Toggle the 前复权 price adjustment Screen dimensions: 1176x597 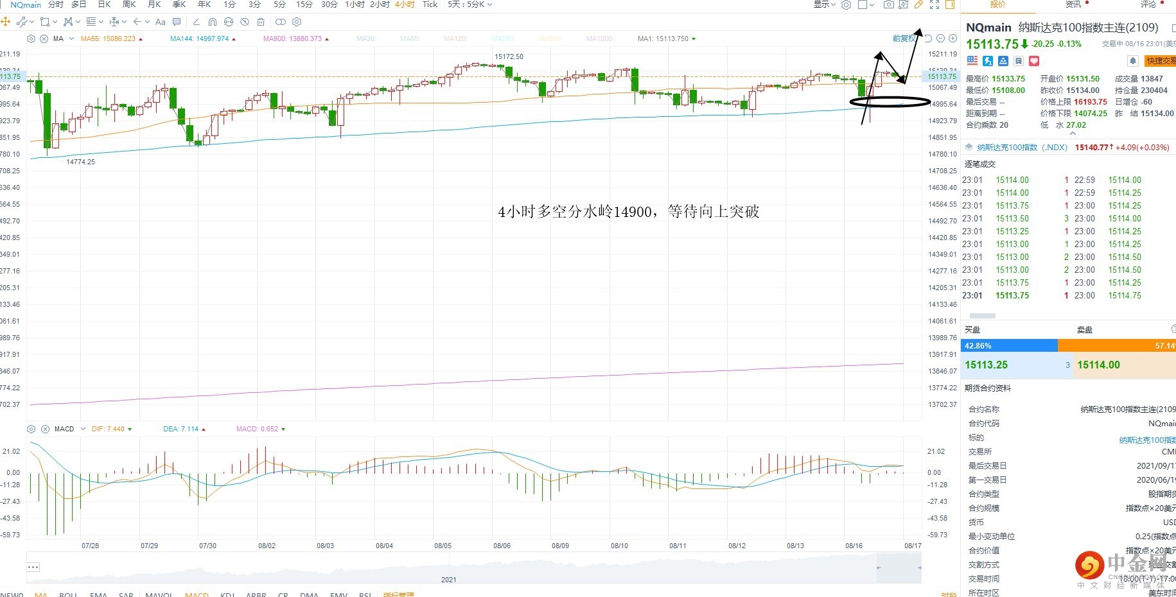pos(904,39)
